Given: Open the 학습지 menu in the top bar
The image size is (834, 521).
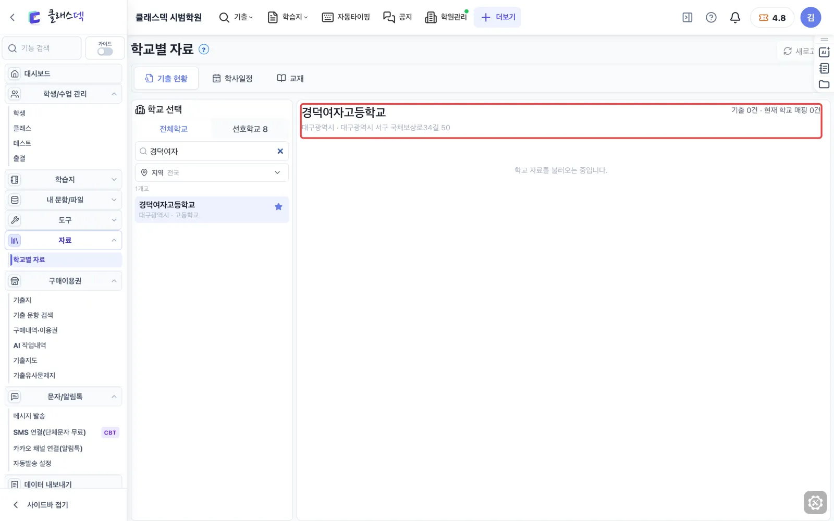Looking at the screenshot, I should [x=288, y=17].
